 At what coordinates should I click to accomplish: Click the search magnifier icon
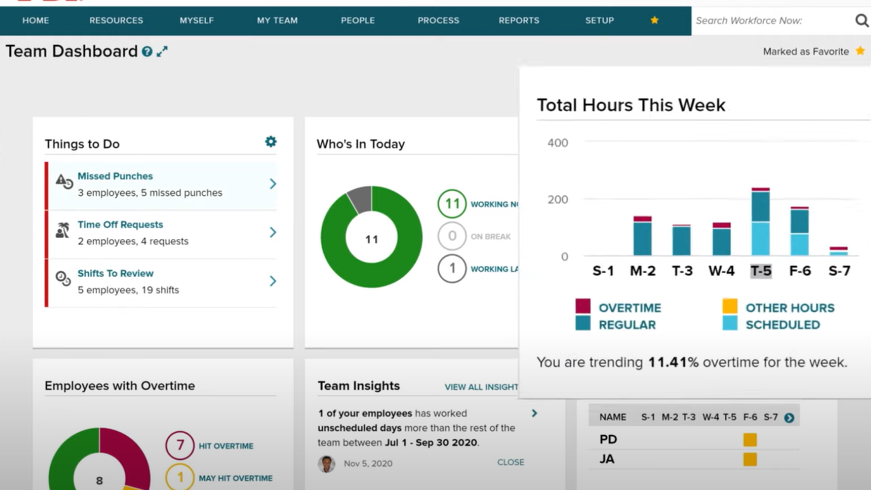coord(861,20)
